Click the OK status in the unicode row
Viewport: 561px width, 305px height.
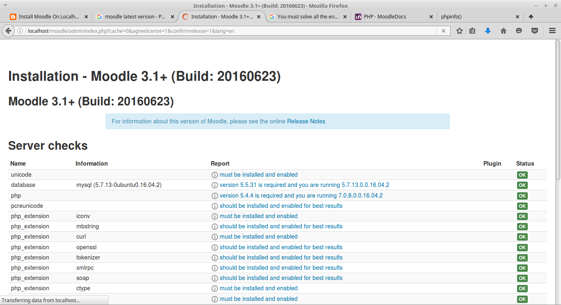point(522,175)
